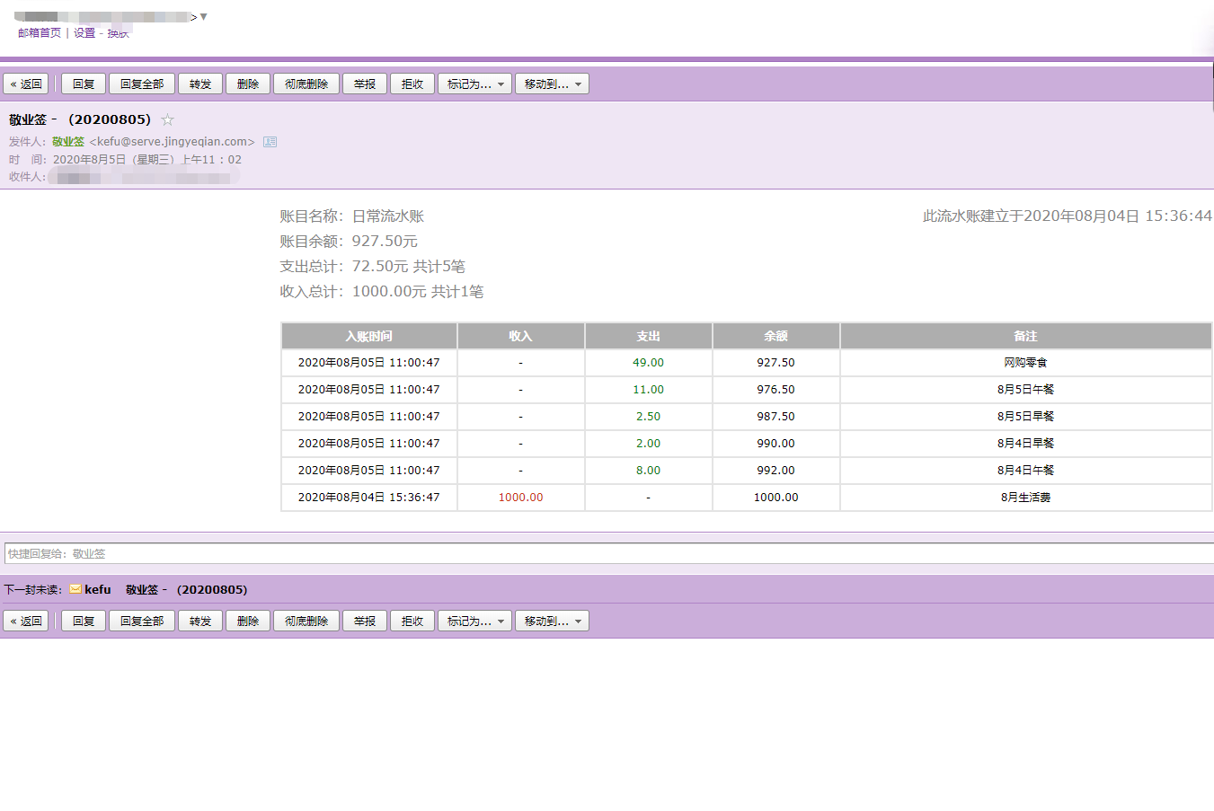Click 拒收 in toolbar above the message
Viewport: 1214px width, 811px height.
pos(412,84)
